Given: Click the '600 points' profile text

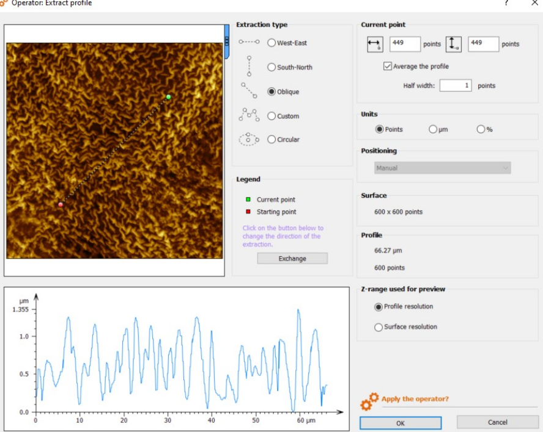Looking at the screenshot, I should tap(390, 268).
